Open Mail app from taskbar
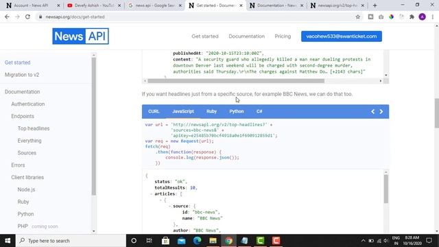Screen dimensions: 439x247 [x=181, y=241]
